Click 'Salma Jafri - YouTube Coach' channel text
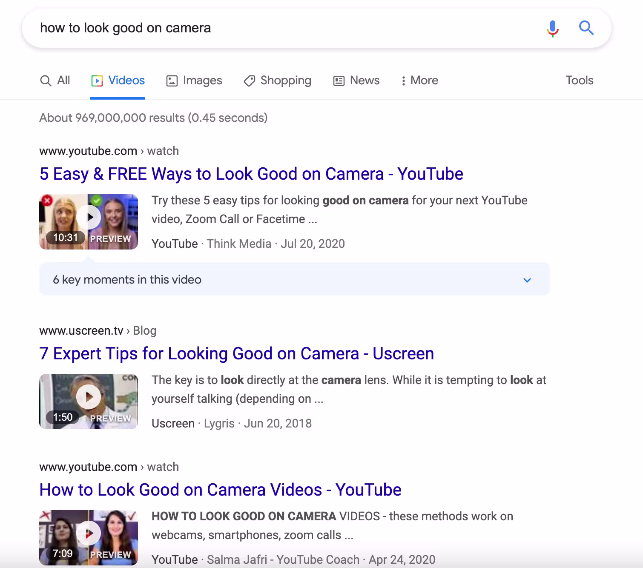Viewport: 643px width, 568px height. click(x=283, y=559)
